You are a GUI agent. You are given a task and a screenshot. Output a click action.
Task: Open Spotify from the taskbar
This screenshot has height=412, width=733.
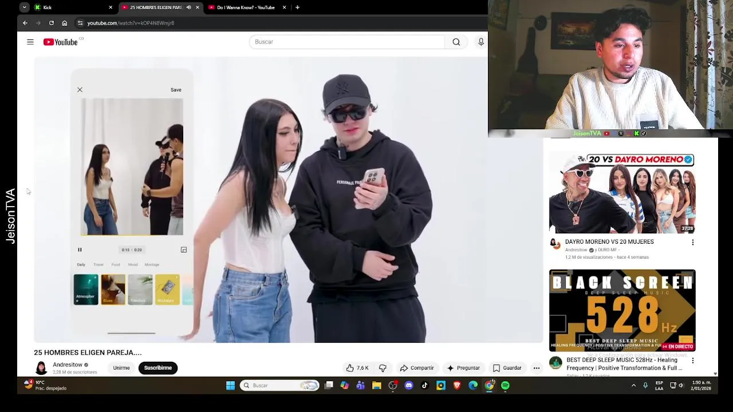click(x=505, y=386)
